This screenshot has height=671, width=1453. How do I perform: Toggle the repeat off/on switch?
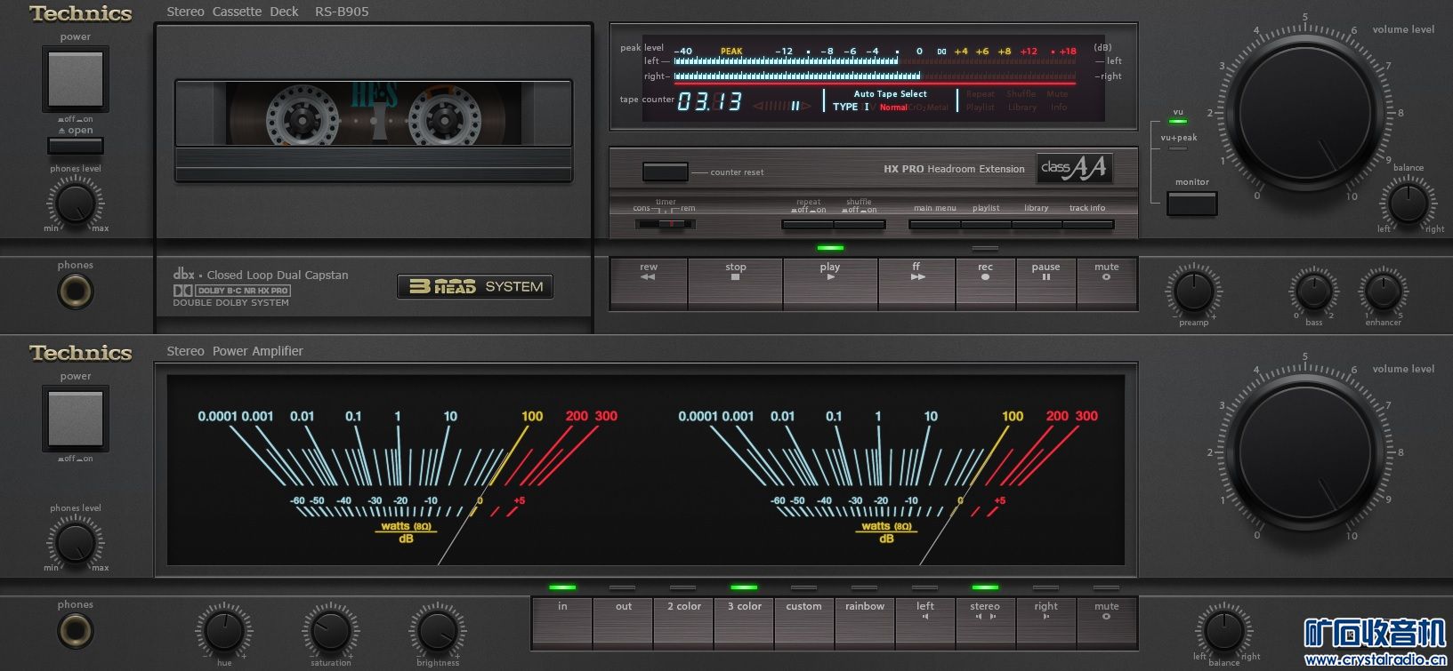pos(808,225)
